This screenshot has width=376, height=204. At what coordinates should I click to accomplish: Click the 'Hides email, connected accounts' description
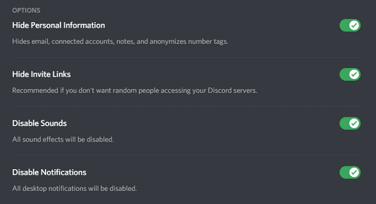120,41
